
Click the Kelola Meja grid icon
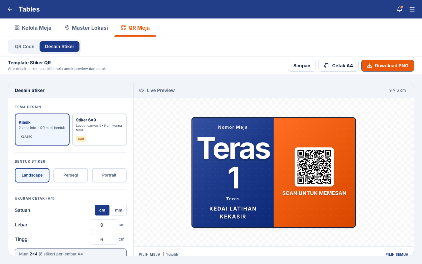17,28
